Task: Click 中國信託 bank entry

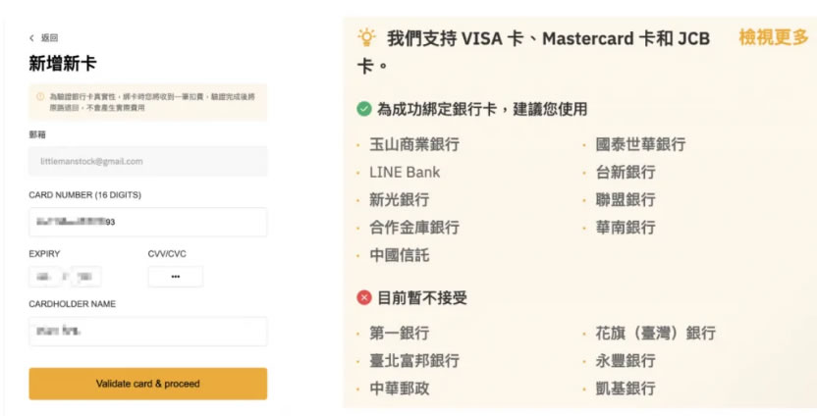Action: pyautogui.click(x=399, y=255)
